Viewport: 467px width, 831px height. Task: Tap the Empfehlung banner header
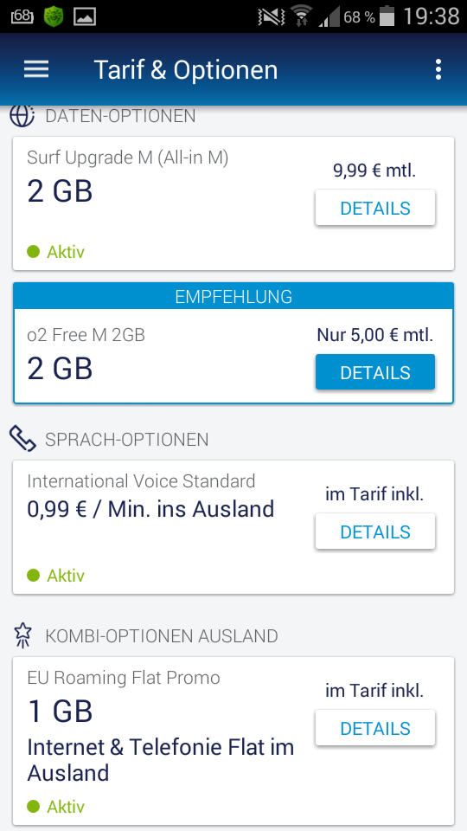pyautogui.click(x=233, y=296)
